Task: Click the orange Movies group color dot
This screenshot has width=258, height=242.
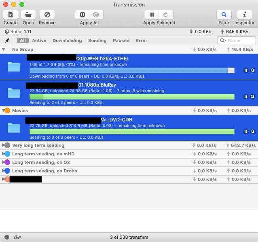Action: [7, 110]
